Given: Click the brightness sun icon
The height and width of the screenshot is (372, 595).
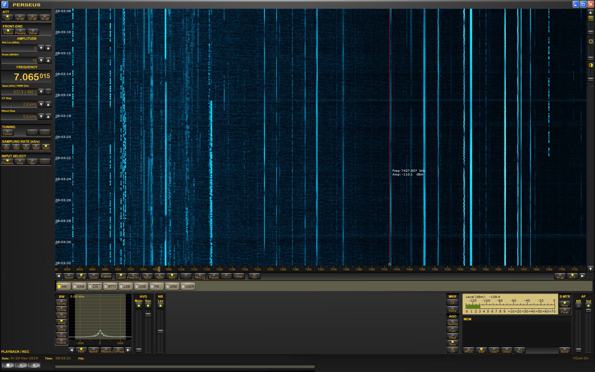Looking at the screenshot, I should tap(591, 42).
